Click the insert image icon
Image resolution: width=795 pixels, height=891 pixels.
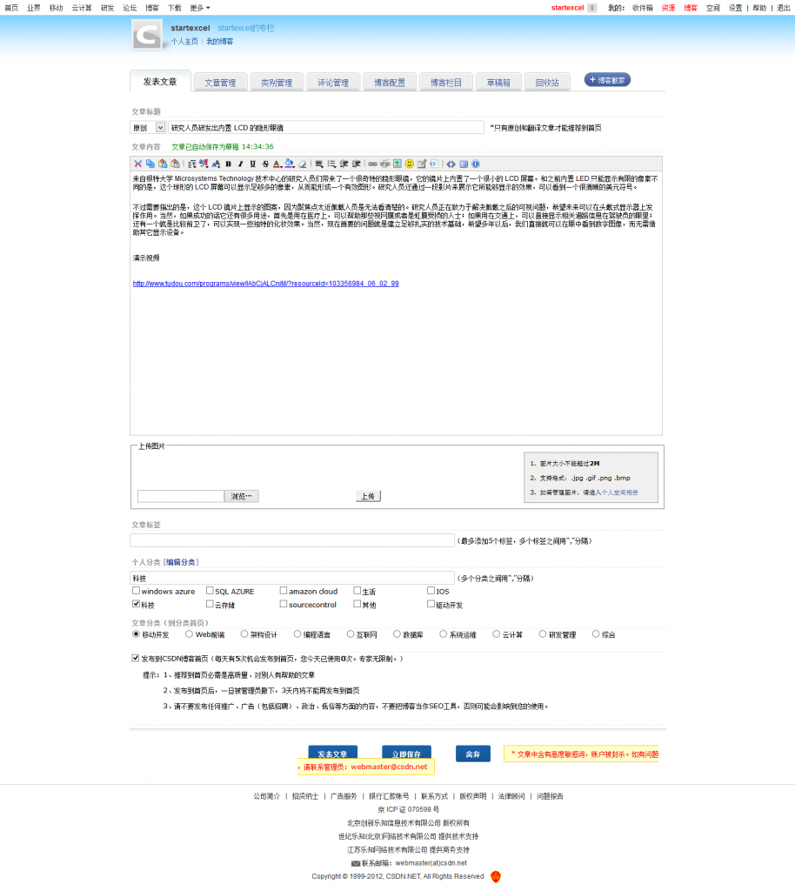397,164
